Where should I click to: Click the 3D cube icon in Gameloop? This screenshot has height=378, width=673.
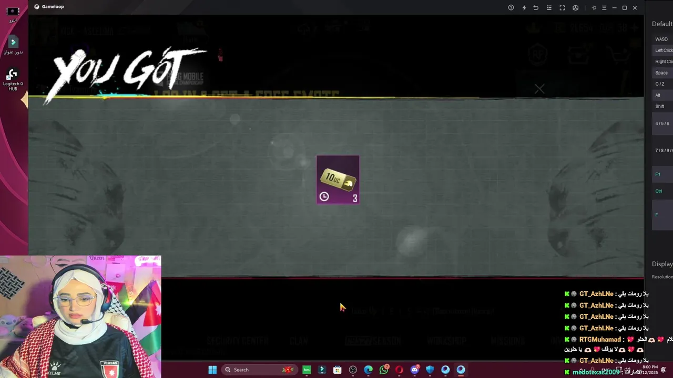coord(575,8)
